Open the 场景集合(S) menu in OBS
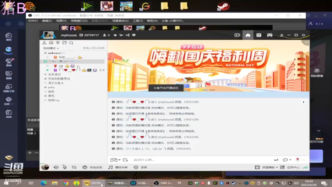The height and width of the screenshot is (187, 332). [x=120, y=21]
